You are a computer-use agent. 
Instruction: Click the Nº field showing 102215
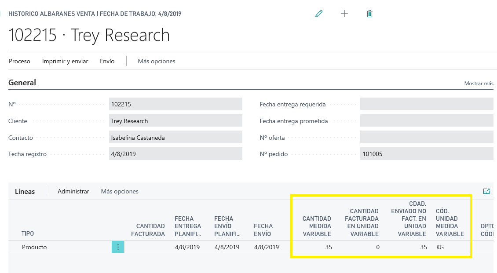(x=175, y=104)
